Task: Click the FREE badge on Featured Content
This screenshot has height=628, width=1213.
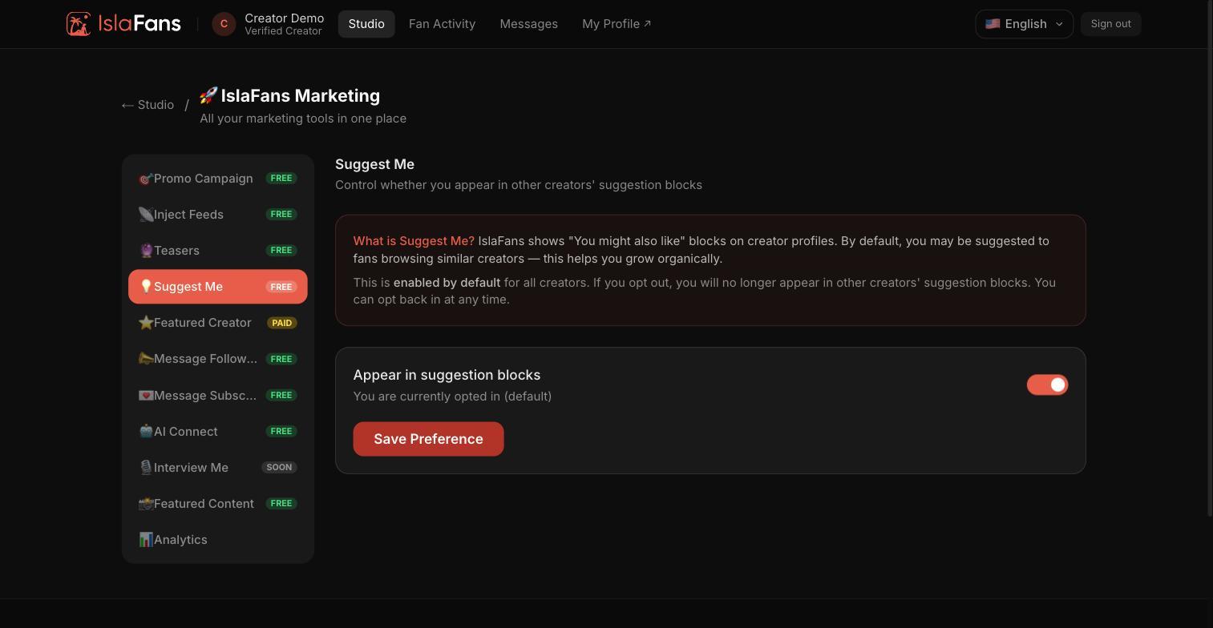Action: tap(281, 504)
